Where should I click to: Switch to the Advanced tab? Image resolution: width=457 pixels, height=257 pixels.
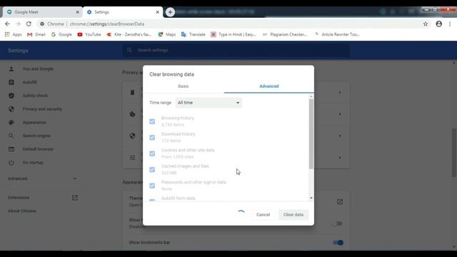269,86
